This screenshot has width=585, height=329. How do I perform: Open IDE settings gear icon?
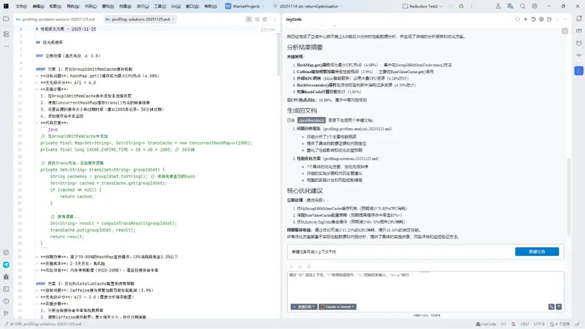(x=535, y=6)
